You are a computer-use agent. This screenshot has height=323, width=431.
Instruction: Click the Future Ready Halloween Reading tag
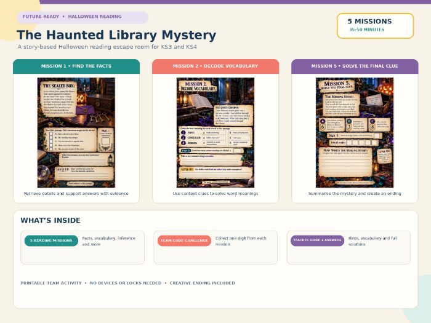click(83, 17)
